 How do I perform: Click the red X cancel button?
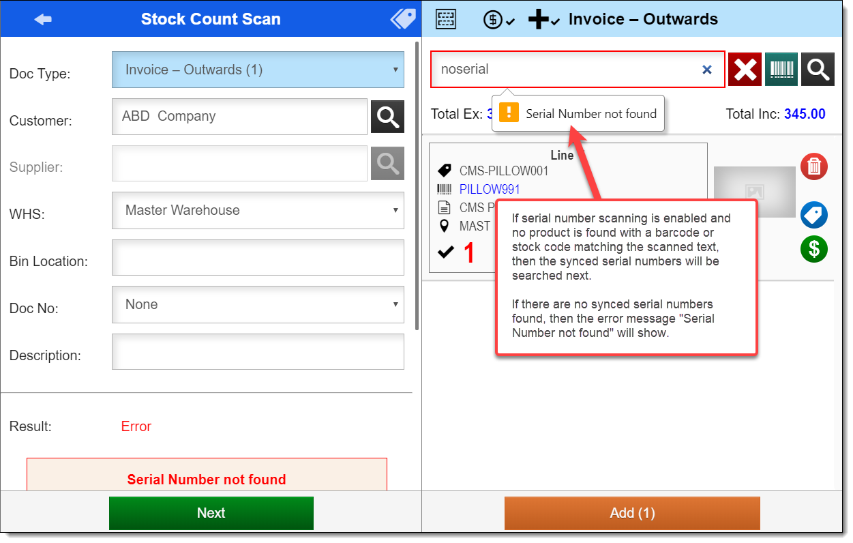(745, 70)
